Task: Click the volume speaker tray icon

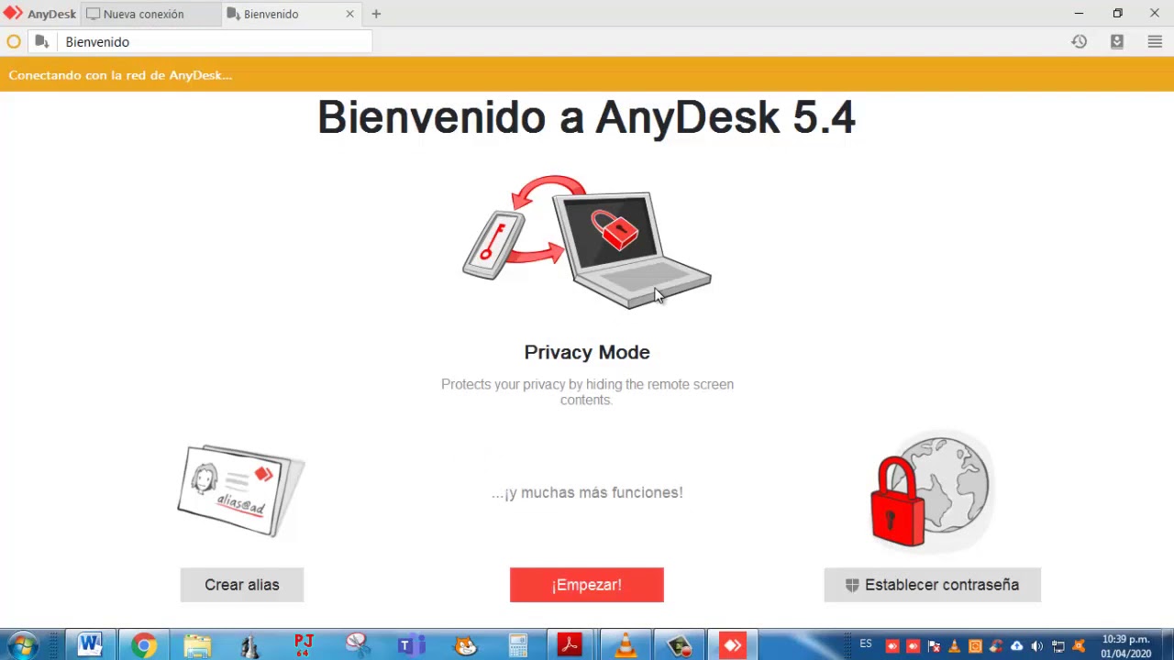Action: click(x=1036, y=646)
